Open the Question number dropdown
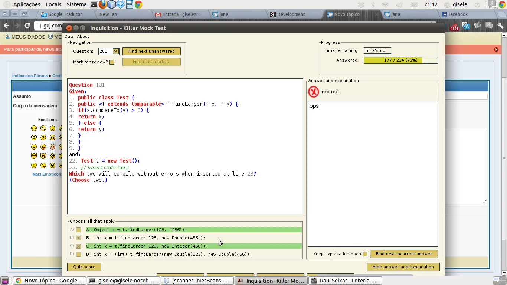This screenshot has width=507, height=285. click(115, 51)
